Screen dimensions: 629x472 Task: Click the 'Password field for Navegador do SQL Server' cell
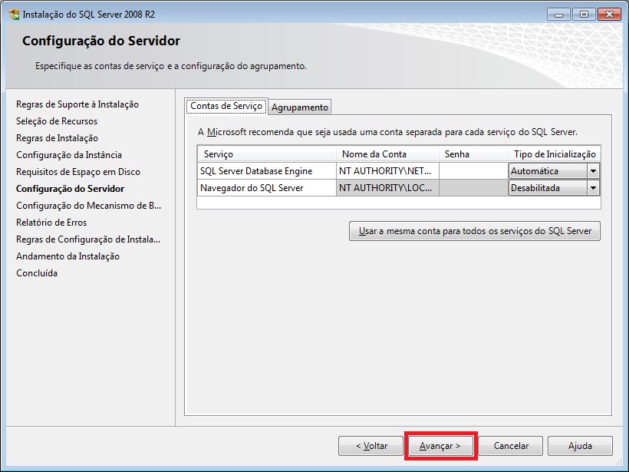473,188
